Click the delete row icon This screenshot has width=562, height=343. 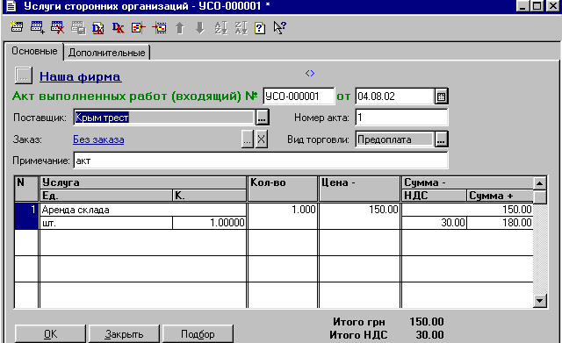coord(57,27)
